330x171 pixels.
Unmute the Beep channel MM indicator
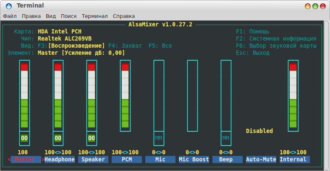pos(226,138)
